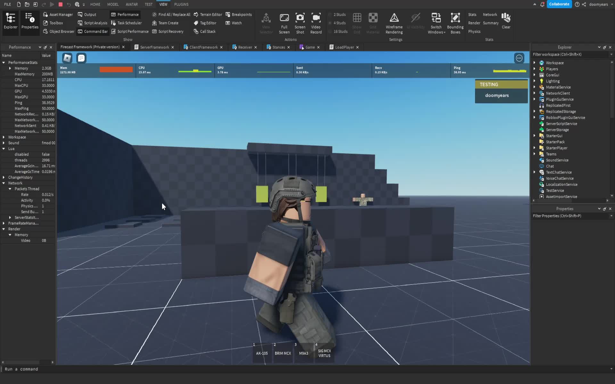615x384 pixels.
Task: Expand Workspace in the Explorer tree
Action: pos(534,63)
